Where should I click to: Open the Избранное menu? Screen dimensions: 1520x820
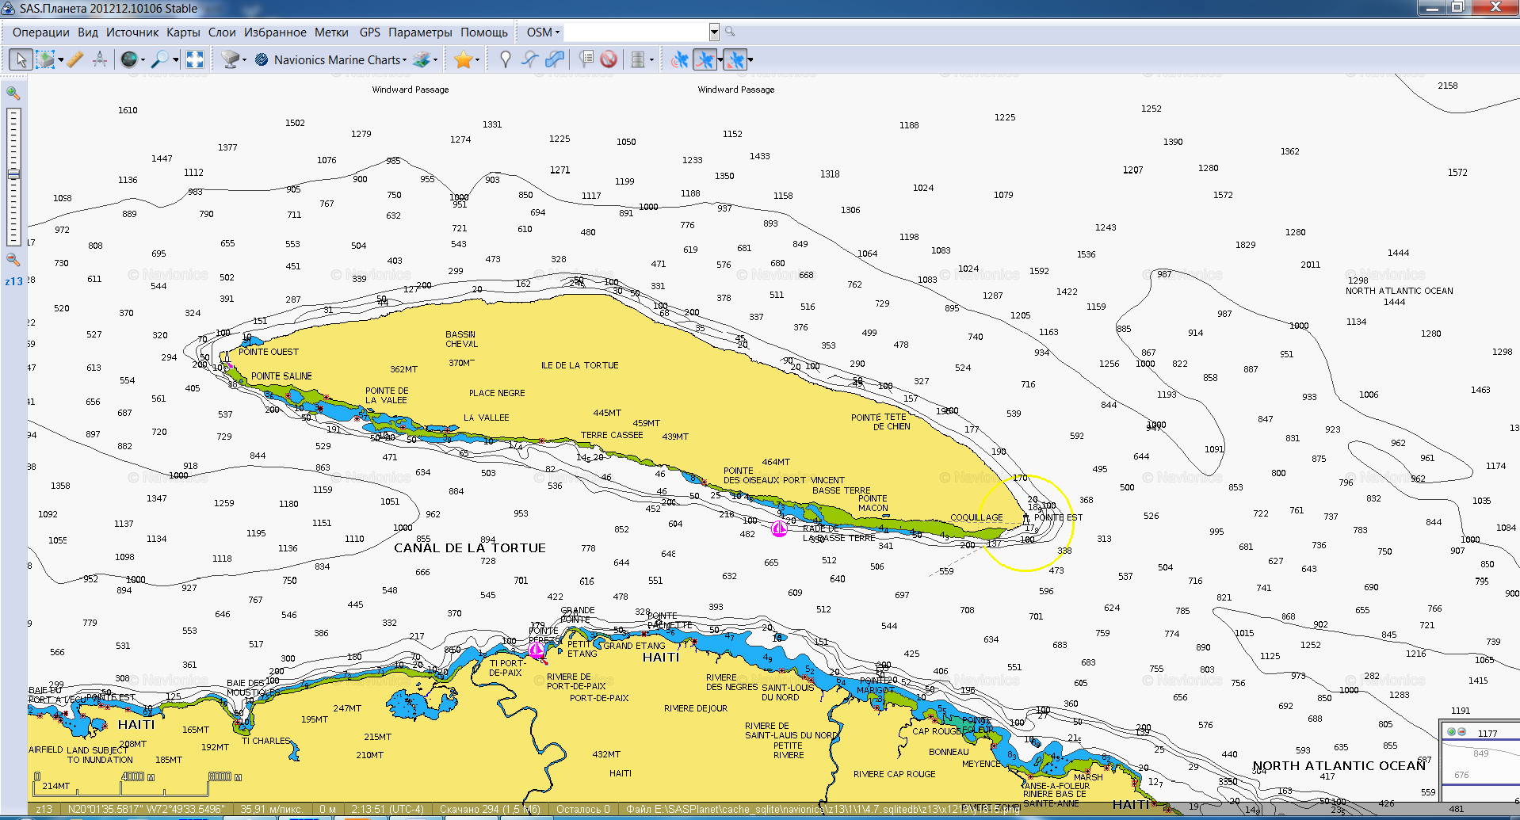click(x=275, y=32)
